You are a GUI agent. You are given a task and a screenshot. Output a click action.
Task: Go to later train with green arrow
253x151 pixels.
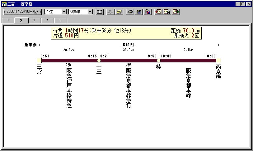coord(176,12)
